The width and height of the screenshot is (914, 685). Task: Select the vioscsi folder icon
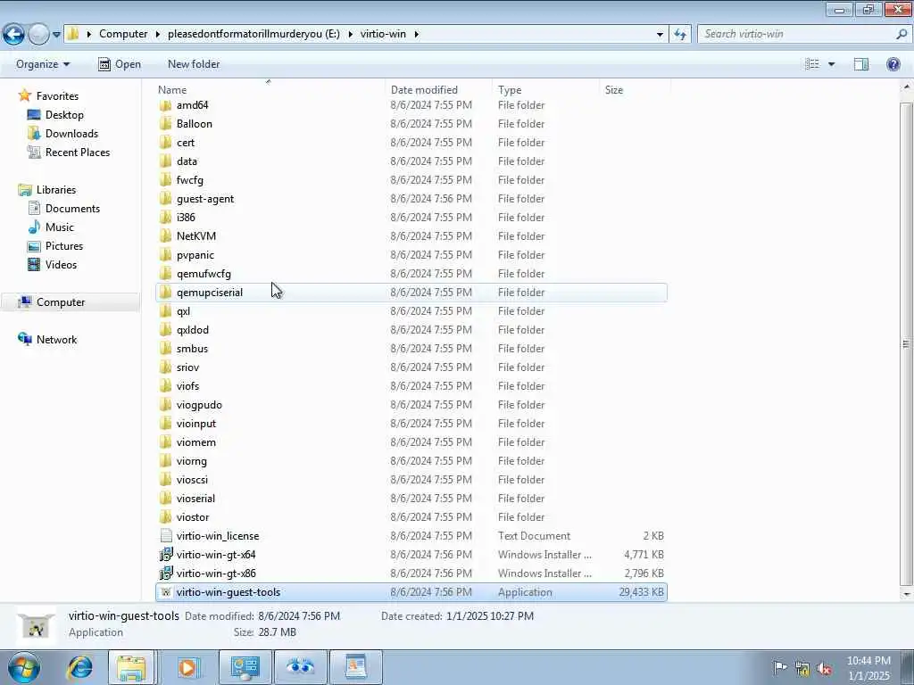pyautogui.click(x=165, y=479)
